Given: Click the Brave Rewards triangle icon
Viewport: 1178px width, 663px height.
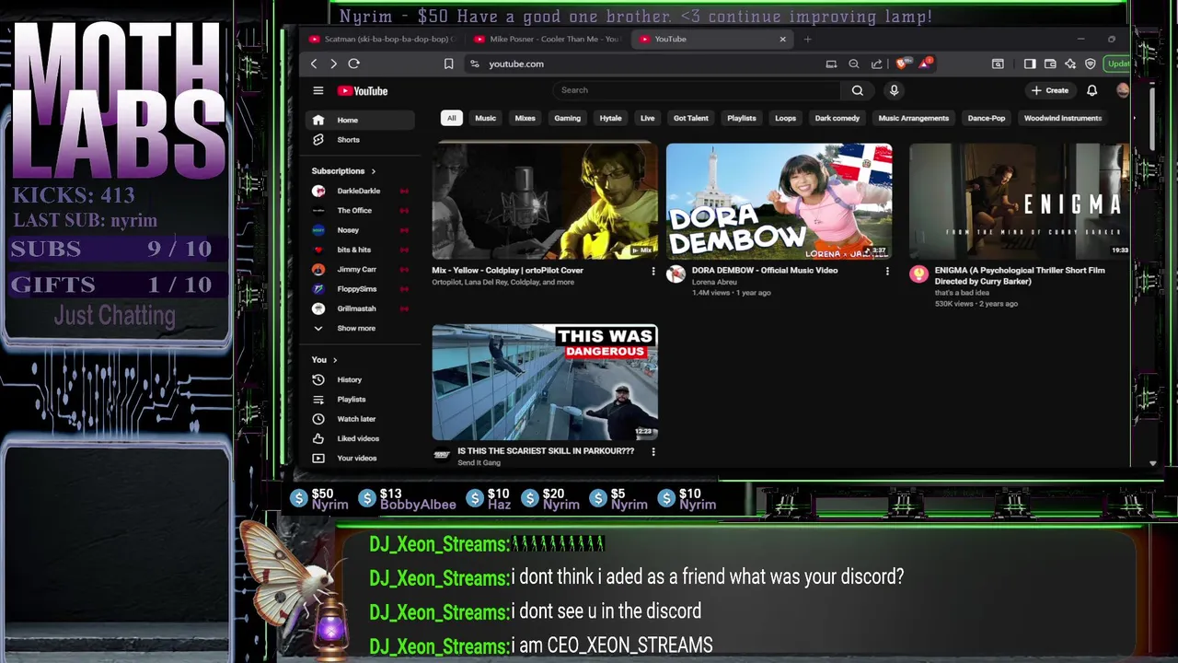Looking at the screenshot, I should 924,64.
